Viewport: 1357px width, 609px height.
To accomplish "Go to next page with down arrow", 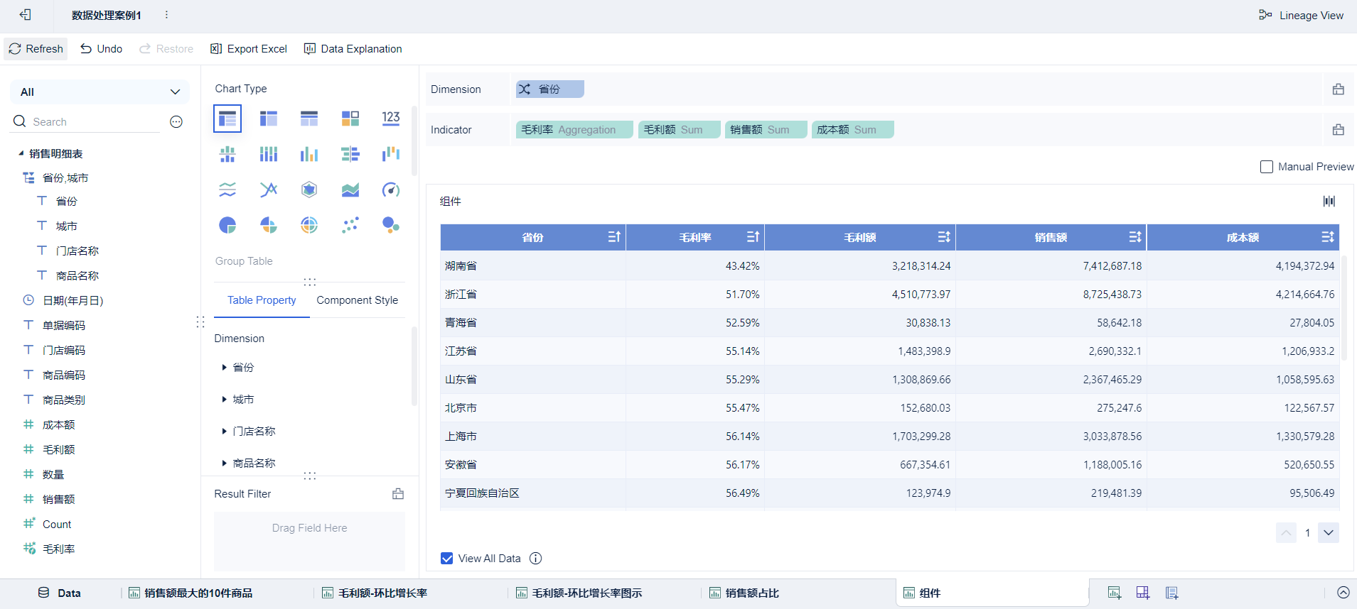I will point(1328,533).
